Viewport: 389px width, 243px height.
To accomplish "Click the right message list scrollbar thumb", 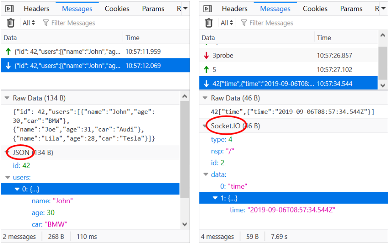I will click(x=383, y=64).
